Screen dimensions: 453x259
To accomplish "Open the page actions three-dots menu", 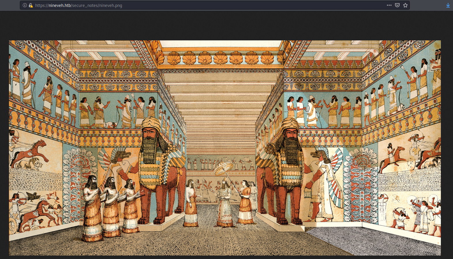I will (x=389, y=5).
